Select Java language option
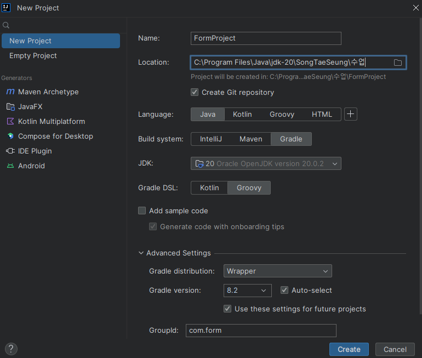 pyautogui.click(x=208, y=115)
